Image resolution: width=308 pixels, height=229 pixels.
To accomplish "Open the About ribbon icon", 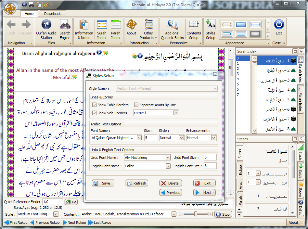I will [x=131, y=28].
